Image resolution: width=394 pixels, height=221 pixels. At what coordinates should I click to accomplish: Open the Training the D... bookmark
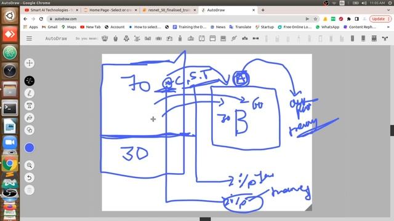pyautogui.click(x=190, y=27)
